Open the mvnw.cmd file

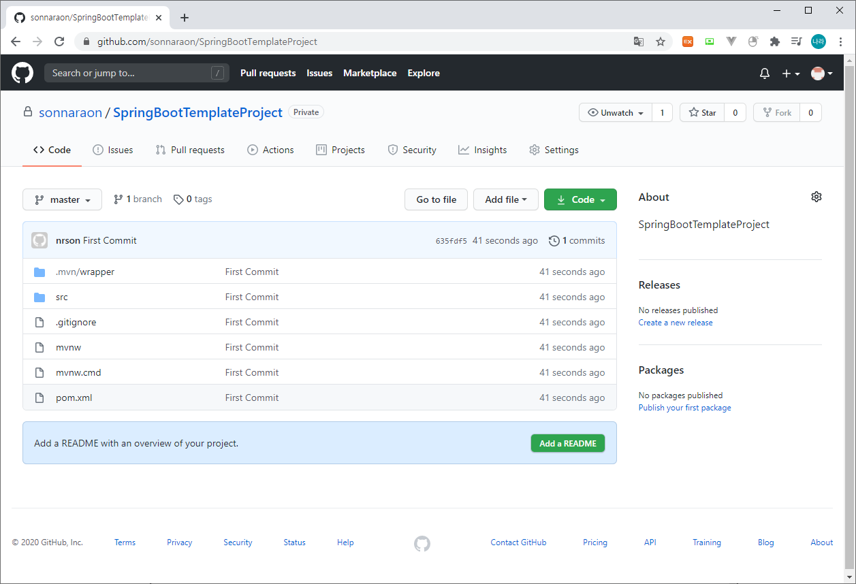78,373
